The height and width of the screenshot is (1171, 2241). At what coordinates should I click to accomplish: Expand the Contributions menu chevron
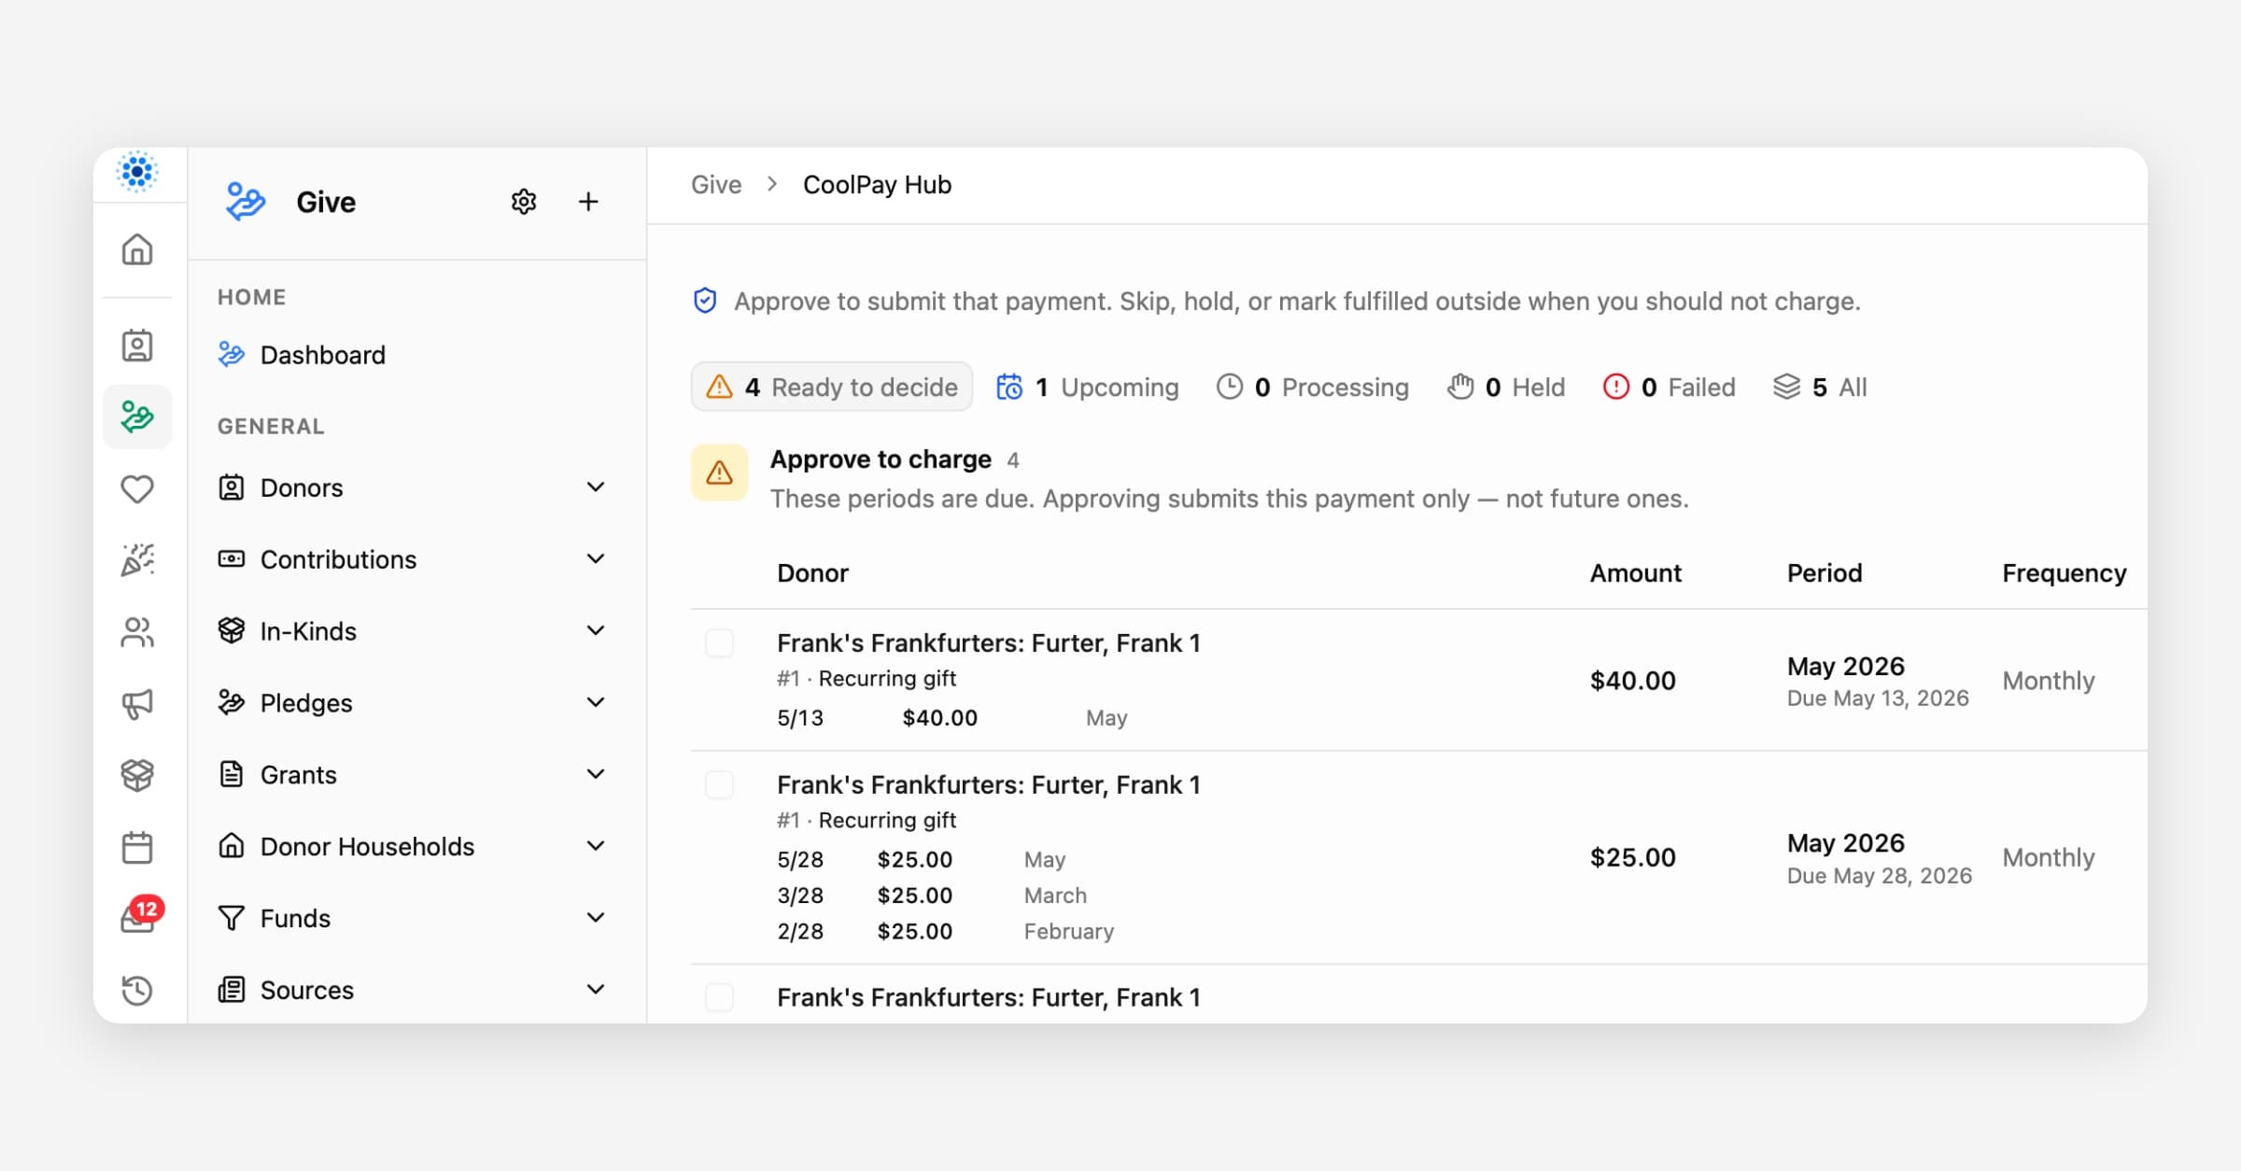tap(596, 559)
